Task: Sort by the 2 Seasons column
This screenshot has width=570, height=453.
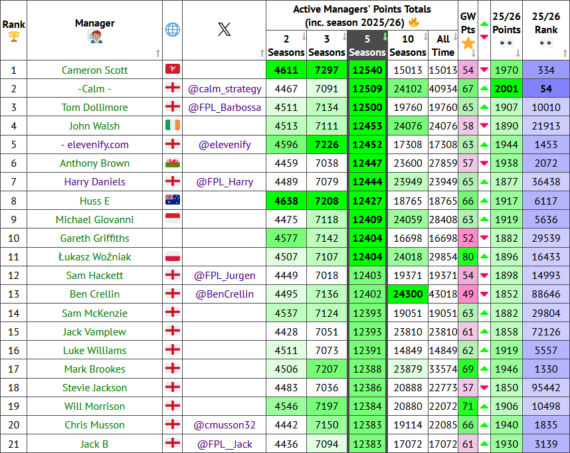Action: pos(286,45)
